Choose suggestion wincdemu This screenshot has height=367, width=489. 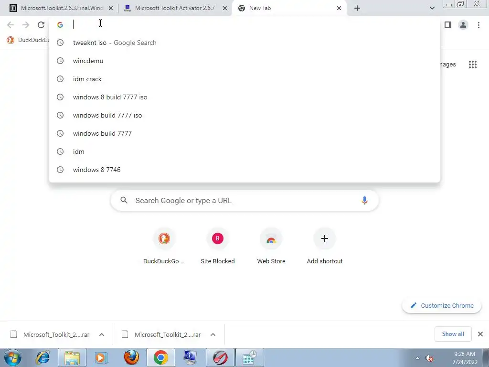tap(244, 61)
